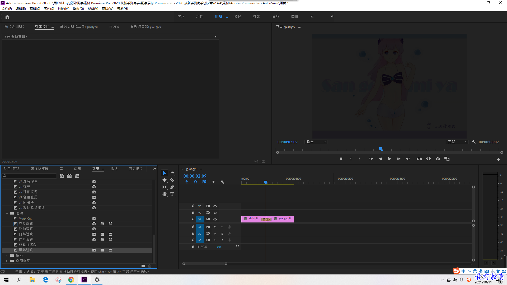Screen dimensions: 507x285
Task: Play the program monitor
Action: [x=389, y=159]
